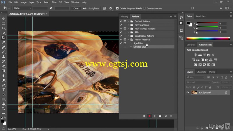Switch to the Swatches tab
Image resolution: width=233 pixels, height=131 pixels.
click(200, 16)
